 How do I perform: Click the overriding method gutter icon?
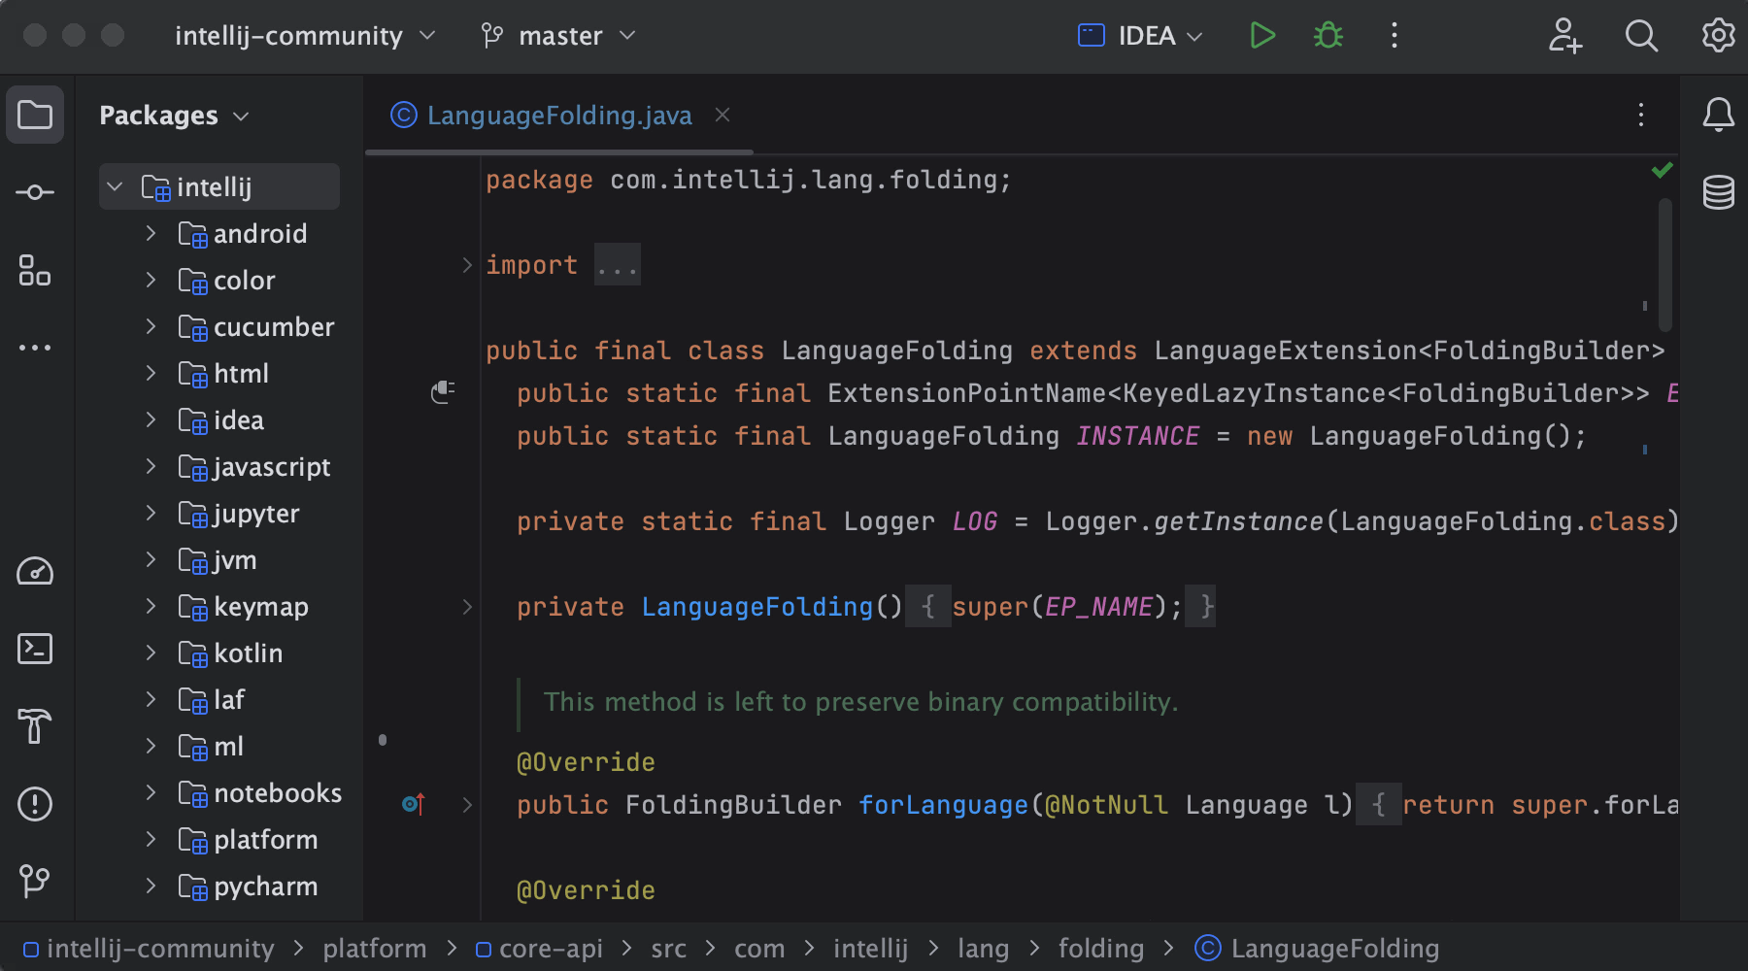[414, 804]
